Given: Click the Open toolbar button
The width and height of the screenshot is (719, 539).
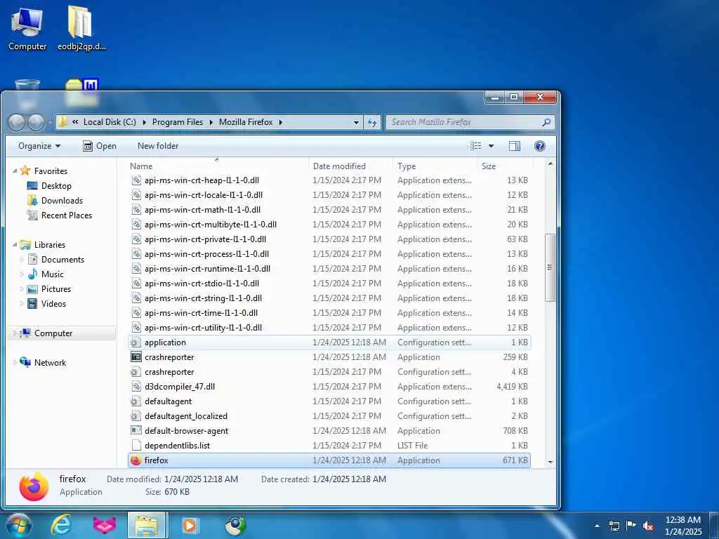Looking at the screenshot, I should click(100, 146).
